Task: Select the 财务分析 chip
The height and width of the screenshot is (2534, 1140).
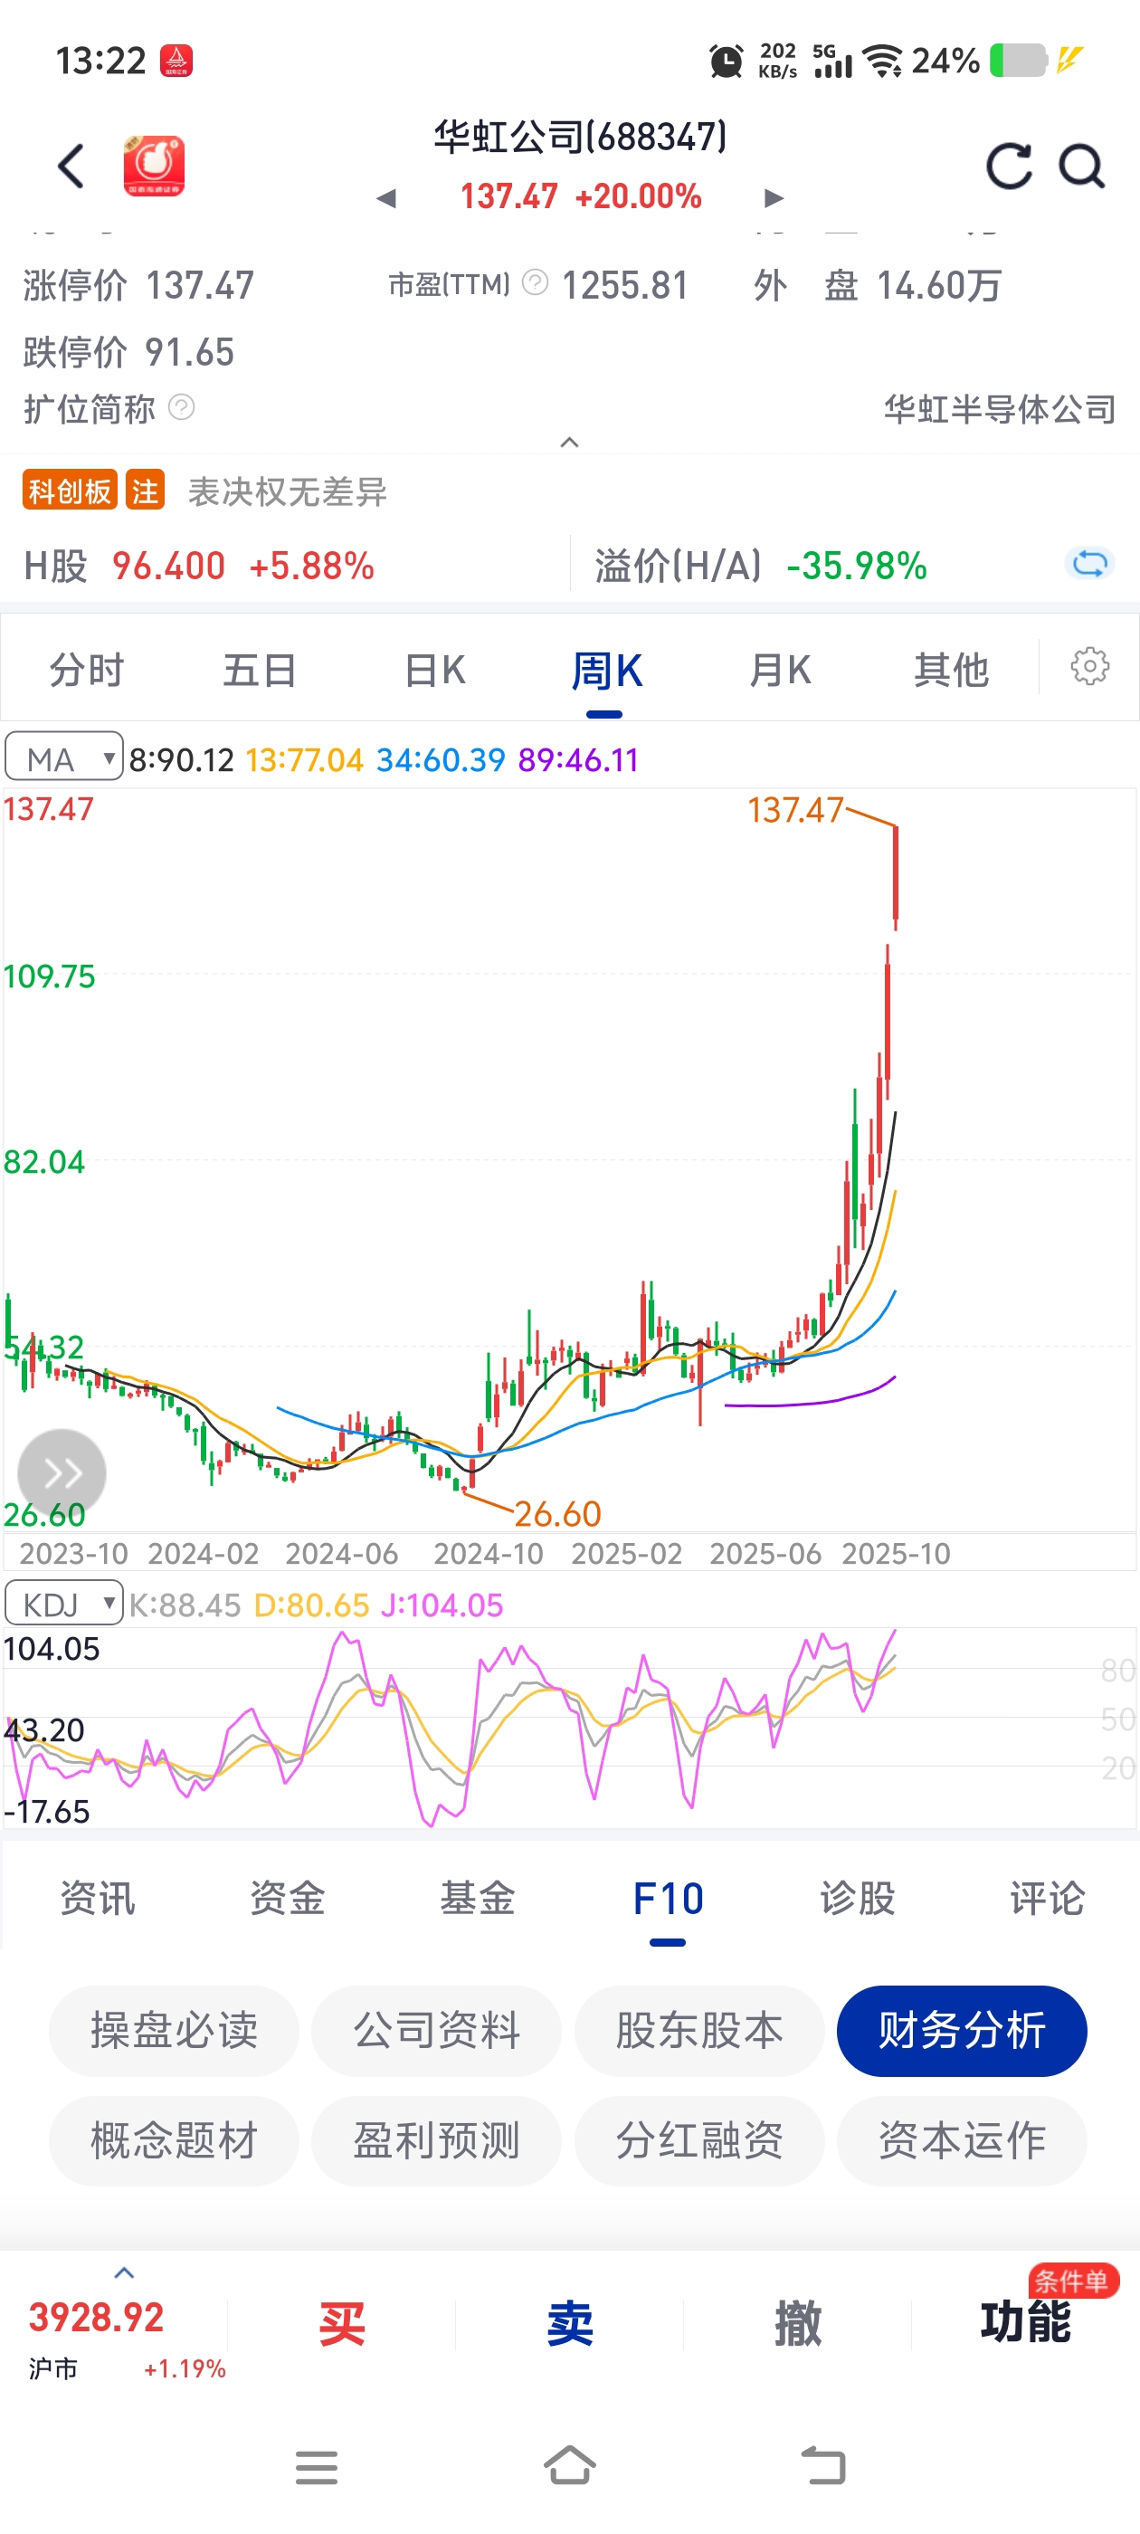Action: point(962,2030)
